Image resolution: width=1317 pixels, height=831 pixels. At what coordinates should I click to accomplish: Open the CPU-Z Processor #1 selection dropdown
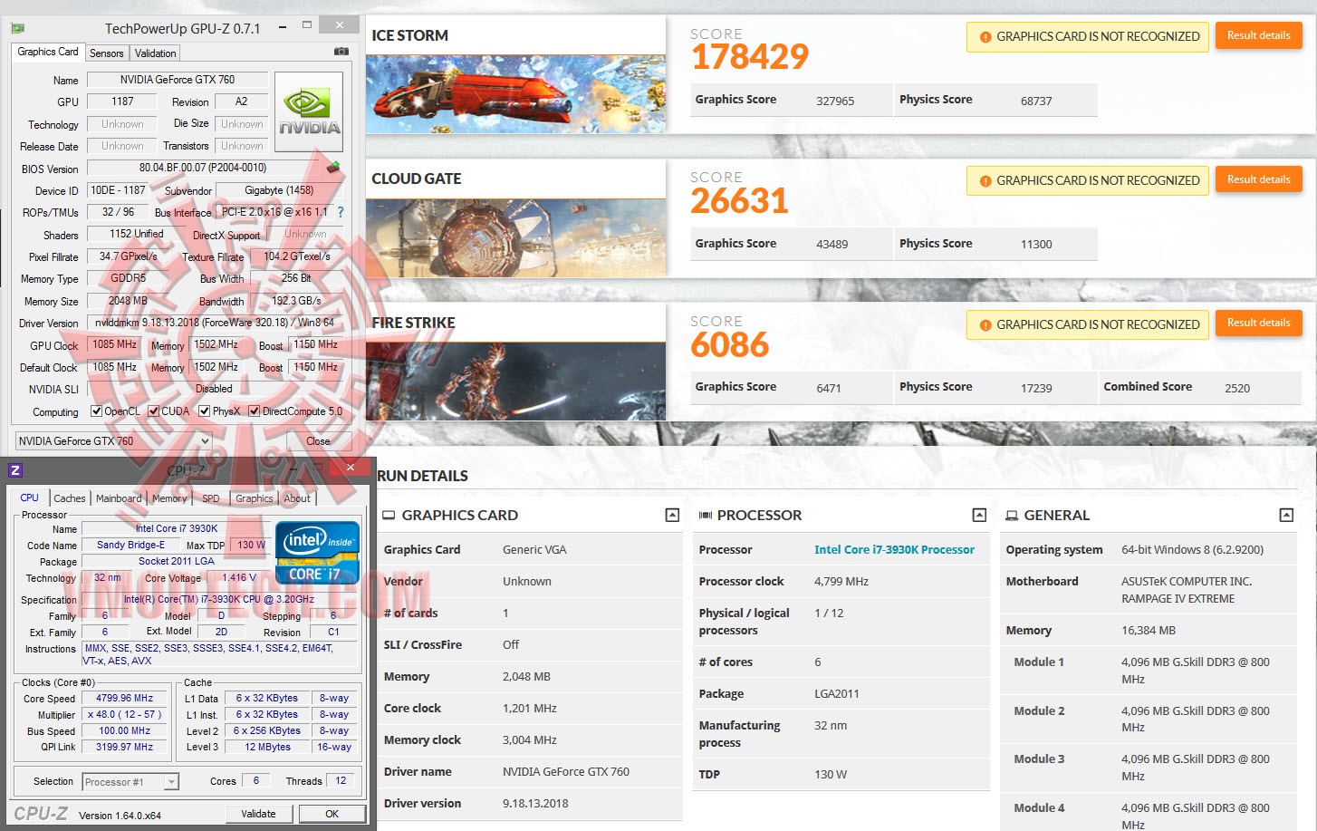(130, 781)
